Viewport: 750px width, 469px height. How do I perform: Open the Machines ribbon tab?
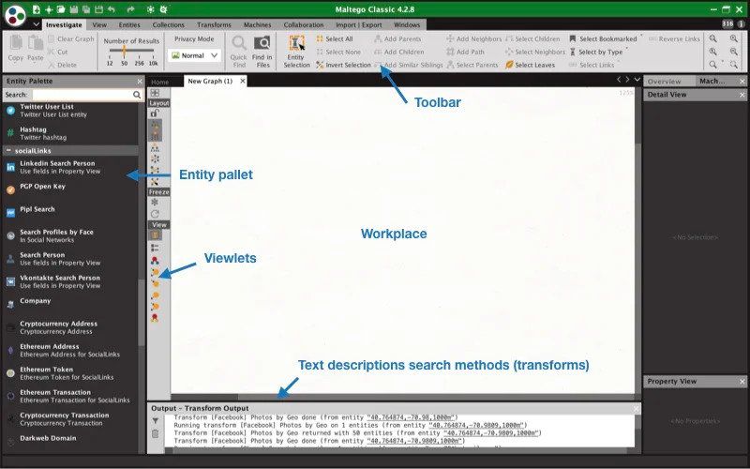(x=257, y=25)
